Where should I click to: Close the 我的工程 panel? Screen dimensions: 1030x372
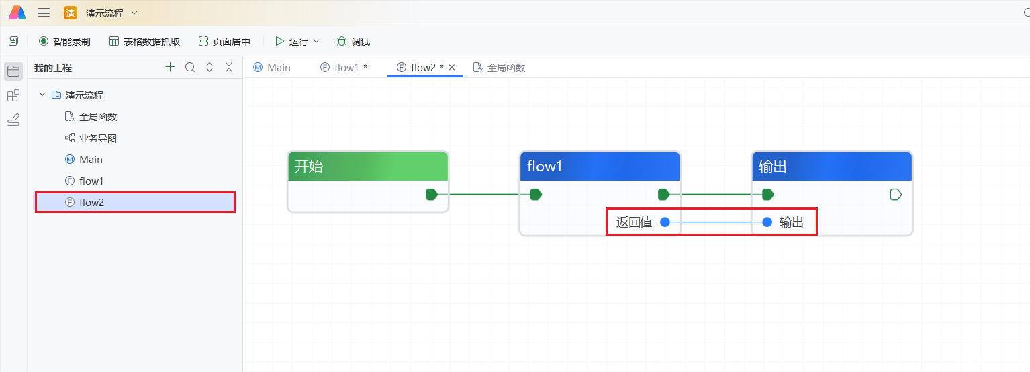(229, 67)
